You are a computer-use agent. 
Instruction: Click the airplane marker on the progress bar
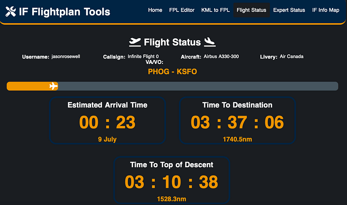point(54,86)
